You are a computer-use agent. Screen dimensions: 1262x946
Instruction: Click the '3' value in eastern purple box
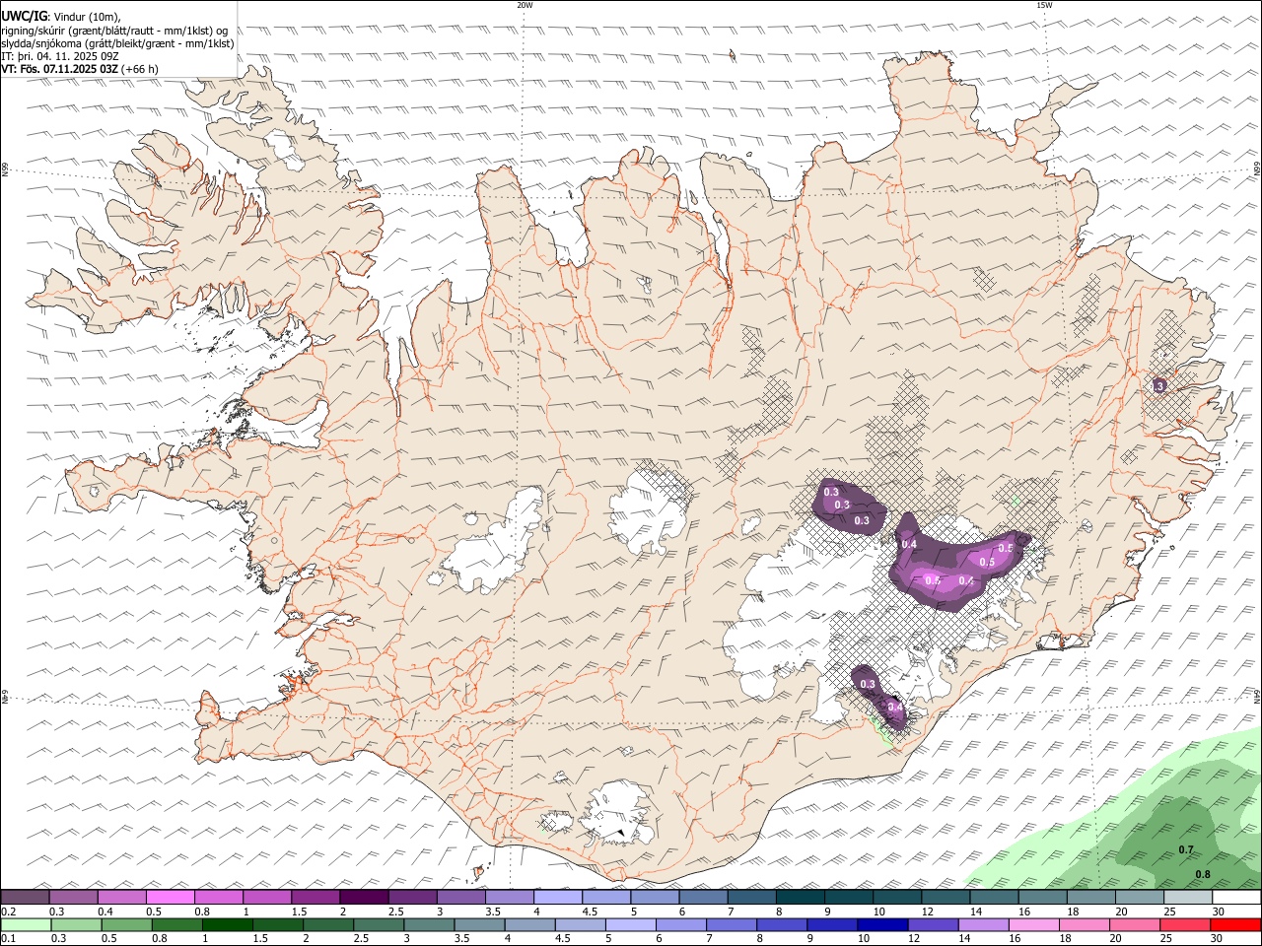coord(1159,385)
